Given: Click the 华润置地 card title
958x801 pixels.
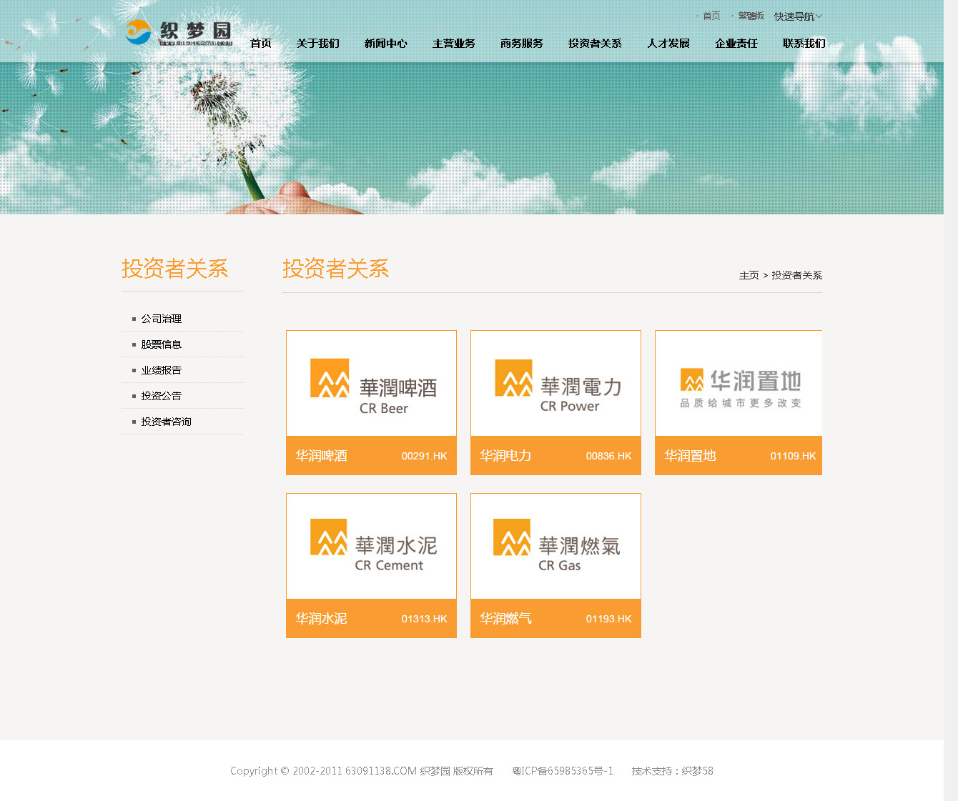Looking at the screenshot, I should pyautogui.click(x=690, y=456).
